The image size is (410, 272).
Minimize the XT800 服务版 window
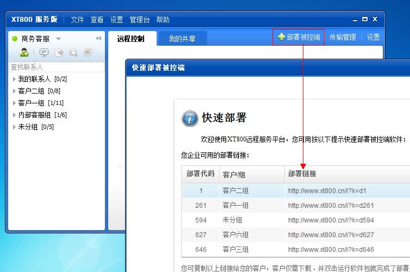pyautogui.click(x=355, y=20)
